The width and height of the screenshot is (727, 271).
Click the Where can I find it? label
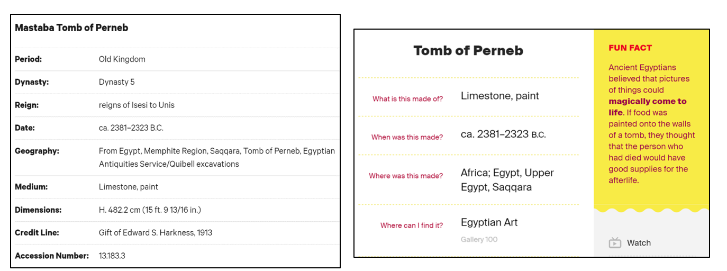tap(412, 225)
